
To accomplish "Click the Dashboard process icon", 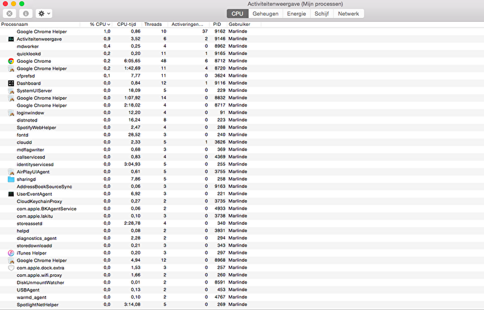I will point(11,83).
